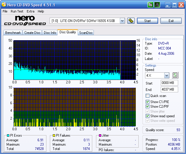
Task: Toggle Show read speed checkbox
Action: 147,116
